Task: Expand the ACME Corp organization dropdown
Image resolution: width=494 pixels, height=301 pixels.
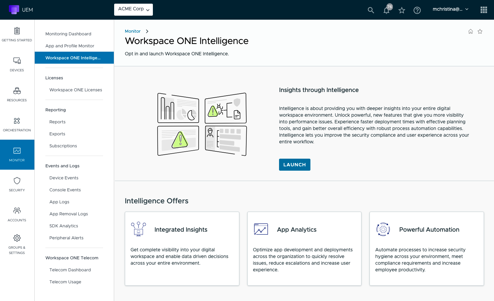Action: tap(134, 9)
